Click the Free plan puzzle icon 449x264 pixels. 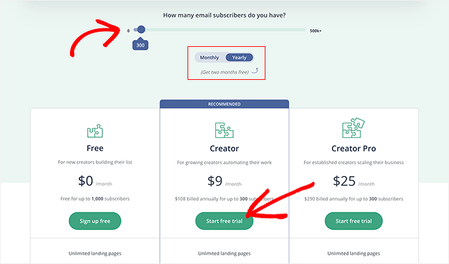point(95,131)
